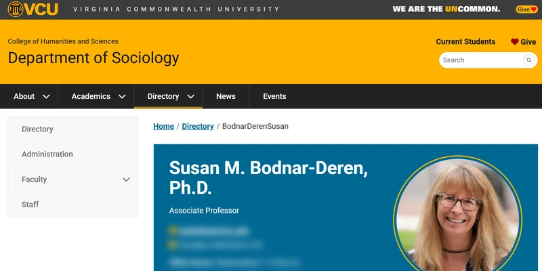Open the Current Students link

coord(465,42)
